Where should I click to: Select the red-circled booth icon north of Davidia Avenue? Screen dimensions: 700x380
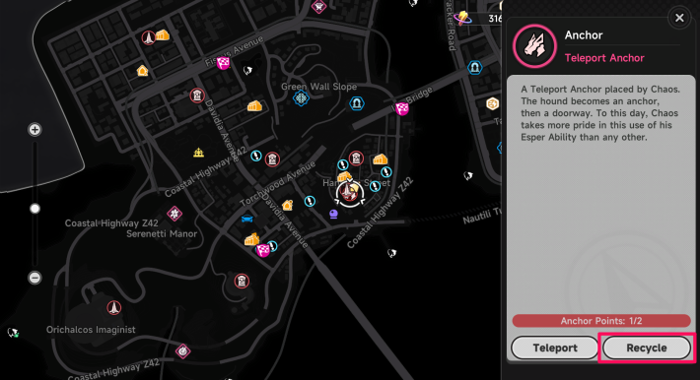(197, 95)
